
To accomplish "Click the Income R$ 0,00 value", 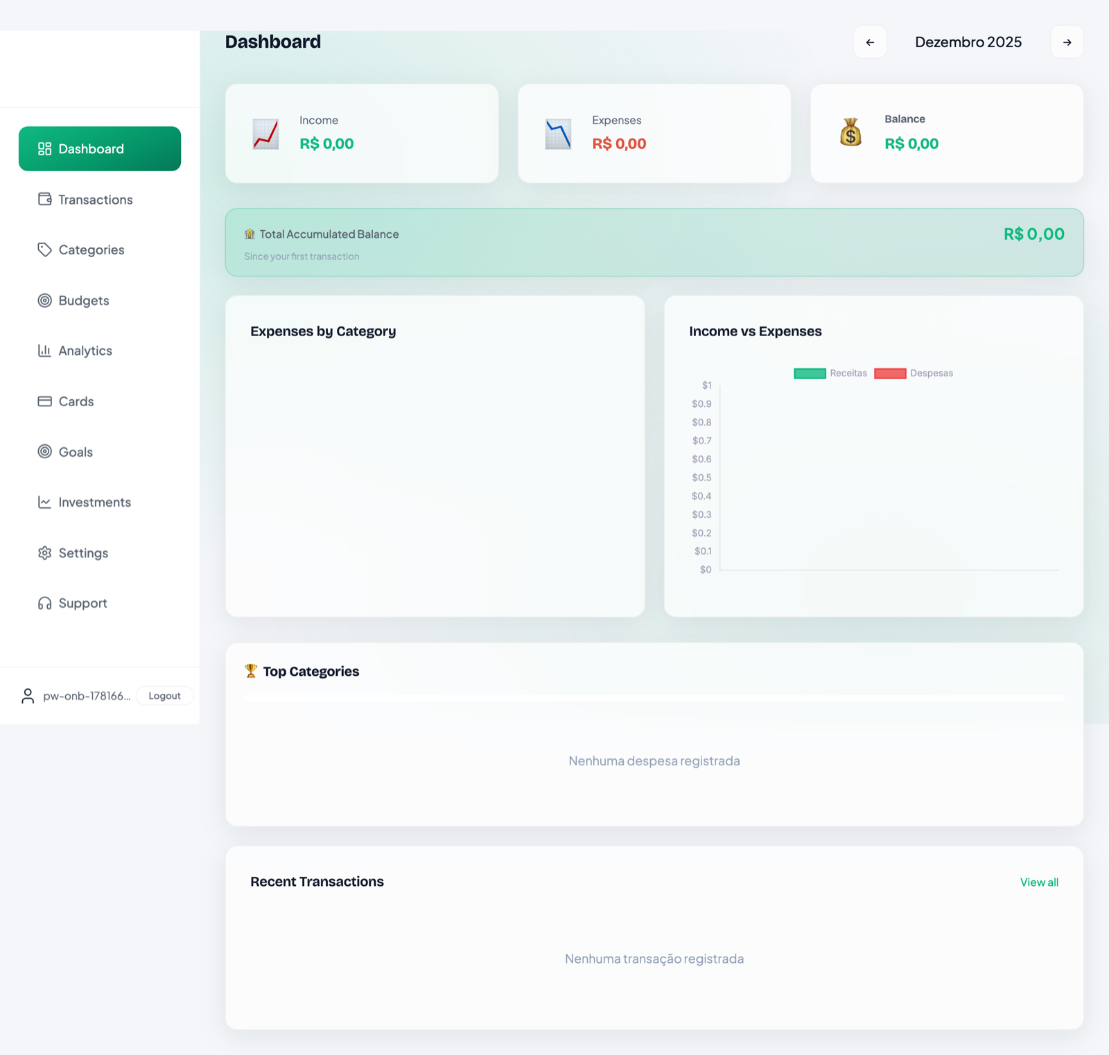I will coord(326,143).
